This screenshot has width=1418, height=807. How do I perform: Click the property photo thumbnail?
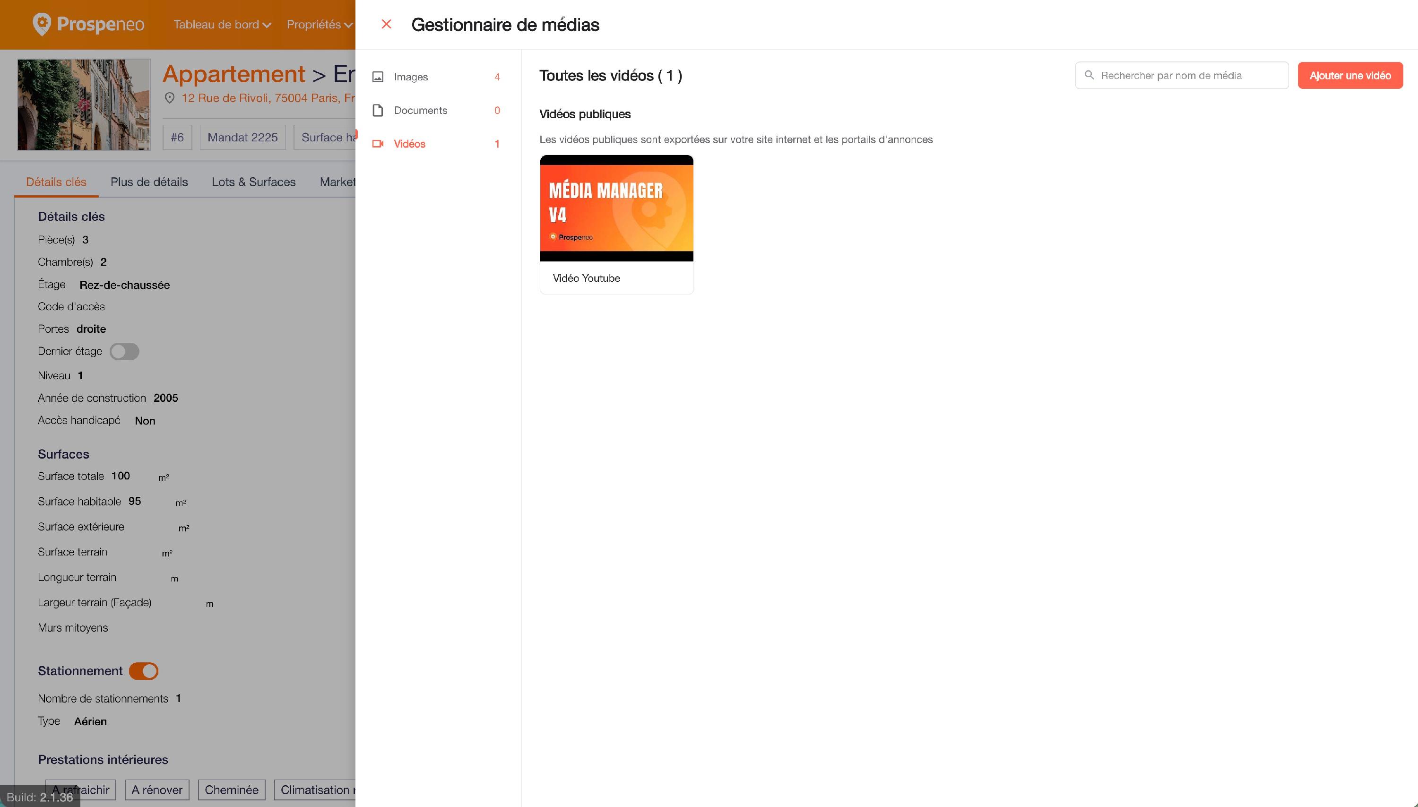[x=84, y=105]
